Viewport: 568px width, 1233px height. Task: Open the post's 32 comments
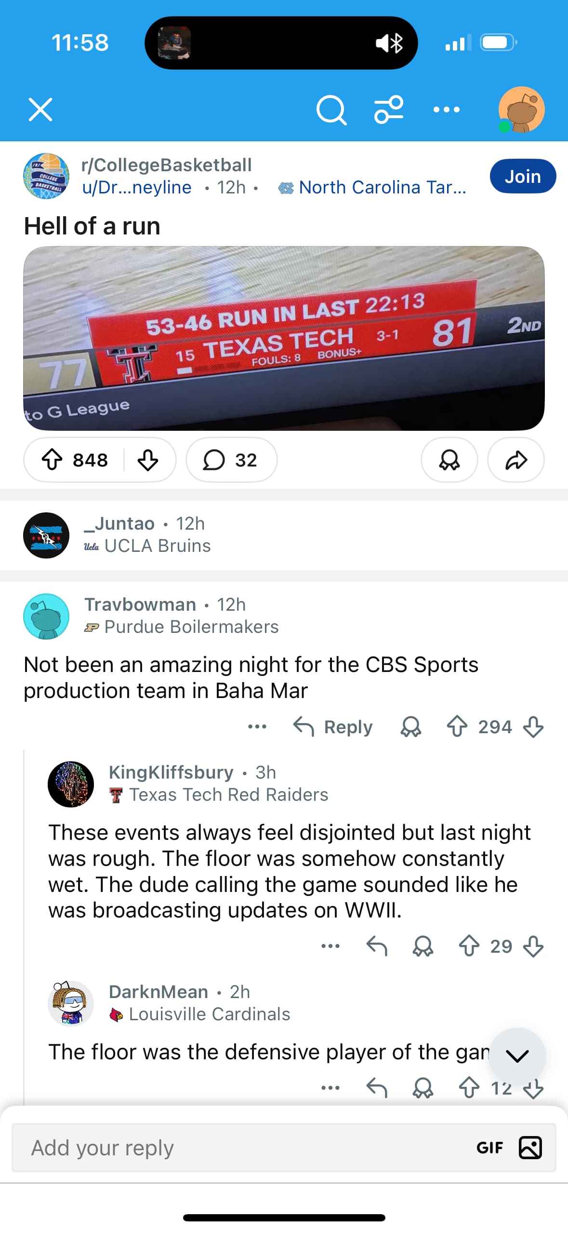point(231,460)
